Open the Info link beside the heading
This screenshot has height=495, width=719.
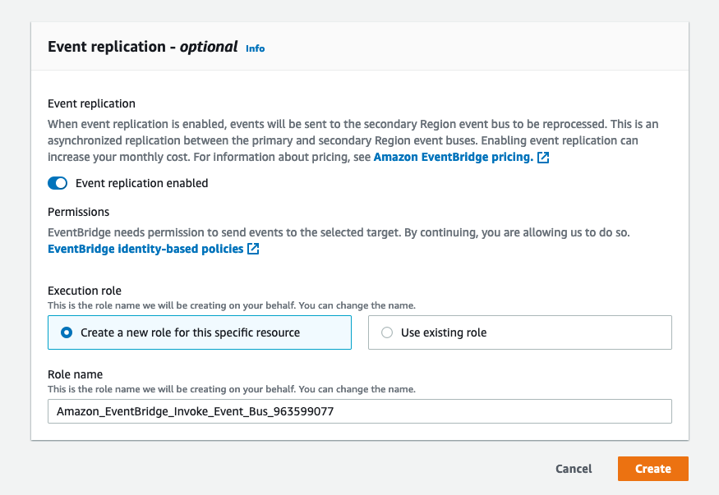255,48
